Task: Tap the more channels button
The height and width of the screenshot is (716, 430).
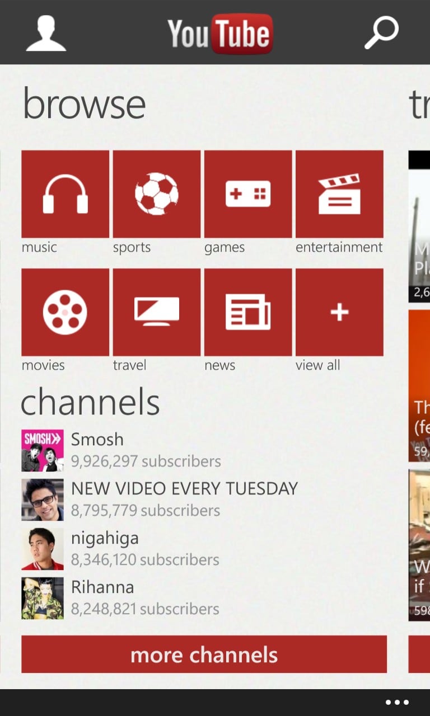Action: click(x=204, y=654)
